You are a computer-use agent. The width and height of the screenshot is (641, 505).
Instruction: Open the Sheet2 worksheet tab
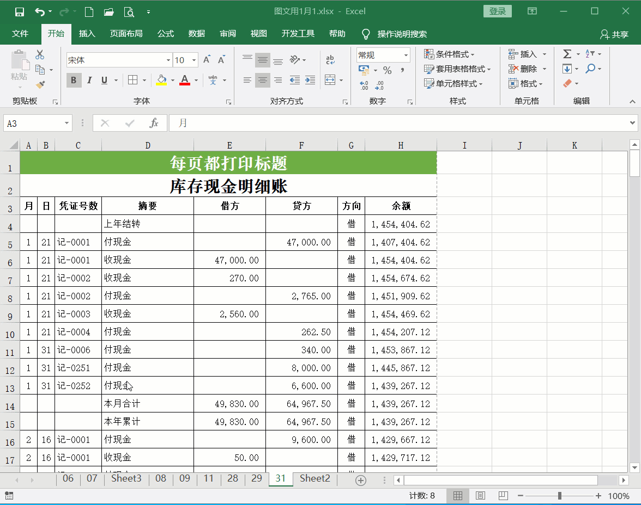tap(315, 479)
